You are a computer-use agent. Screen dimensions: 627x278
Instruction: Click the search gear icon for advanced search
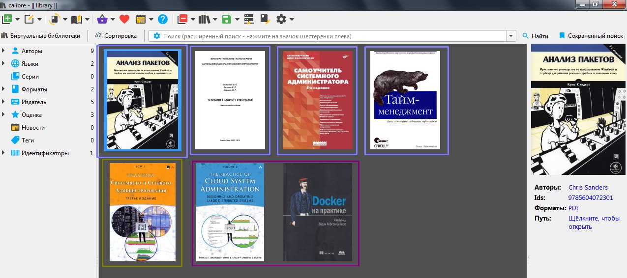coord(157,36)
